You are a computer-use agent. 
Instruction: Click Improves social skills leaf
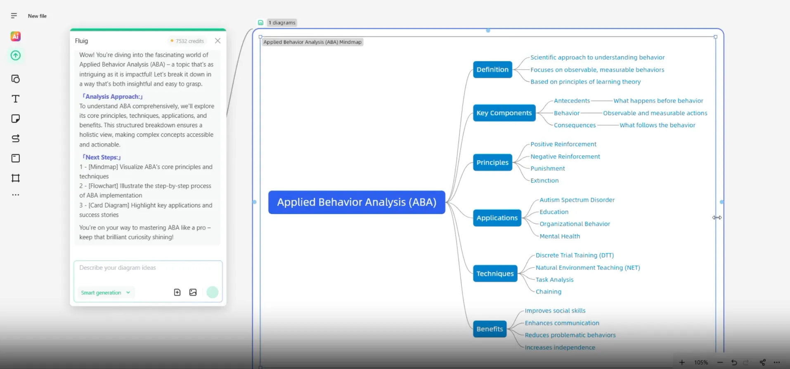pos(555,311)
